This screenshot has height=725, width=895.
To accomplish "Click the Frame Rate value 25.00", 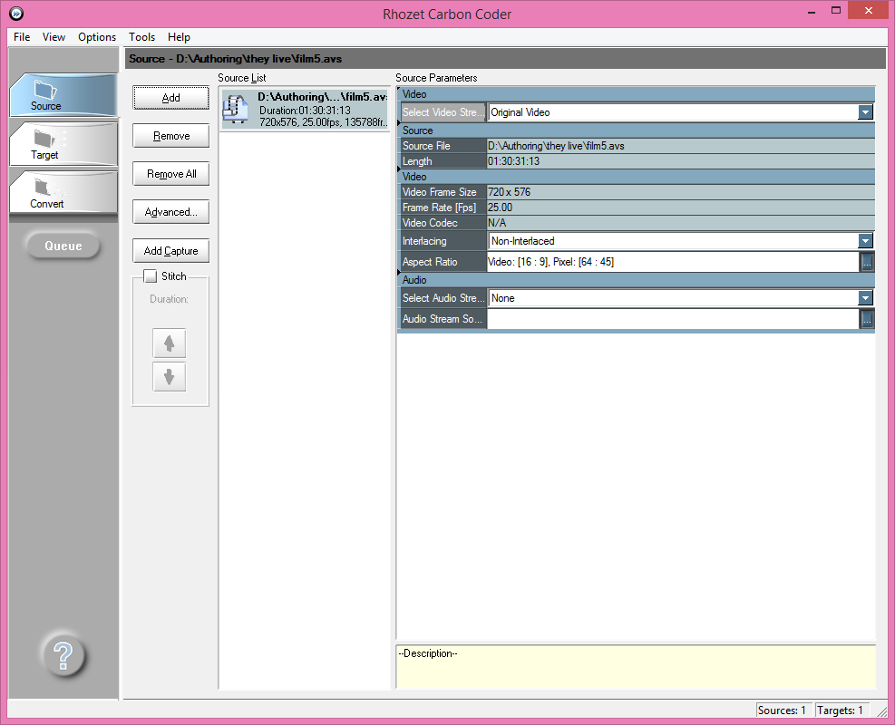I will [x=680, y=208].
